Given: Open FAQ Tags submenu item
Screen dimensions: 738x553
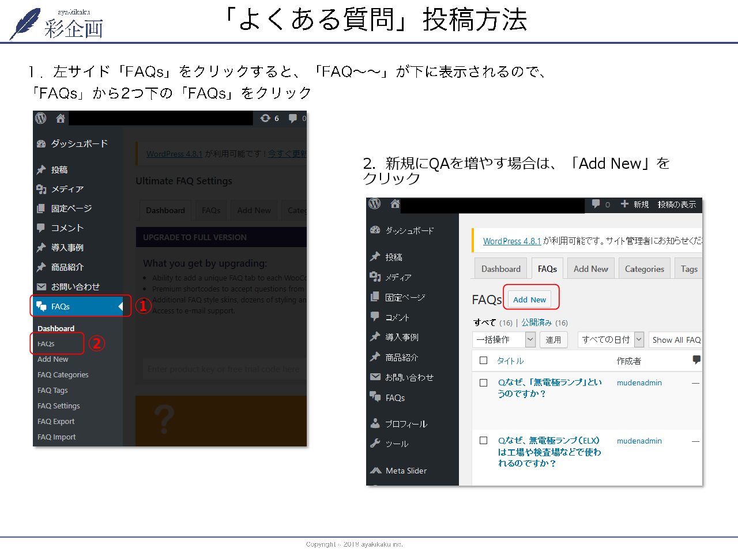Looking at the screenshot, I should [x=52, y=390].
